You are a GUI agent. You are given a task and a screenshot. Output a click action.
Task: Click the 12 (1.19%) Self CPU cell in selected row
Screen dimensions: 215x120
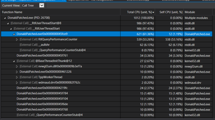[x=169, y=34]
